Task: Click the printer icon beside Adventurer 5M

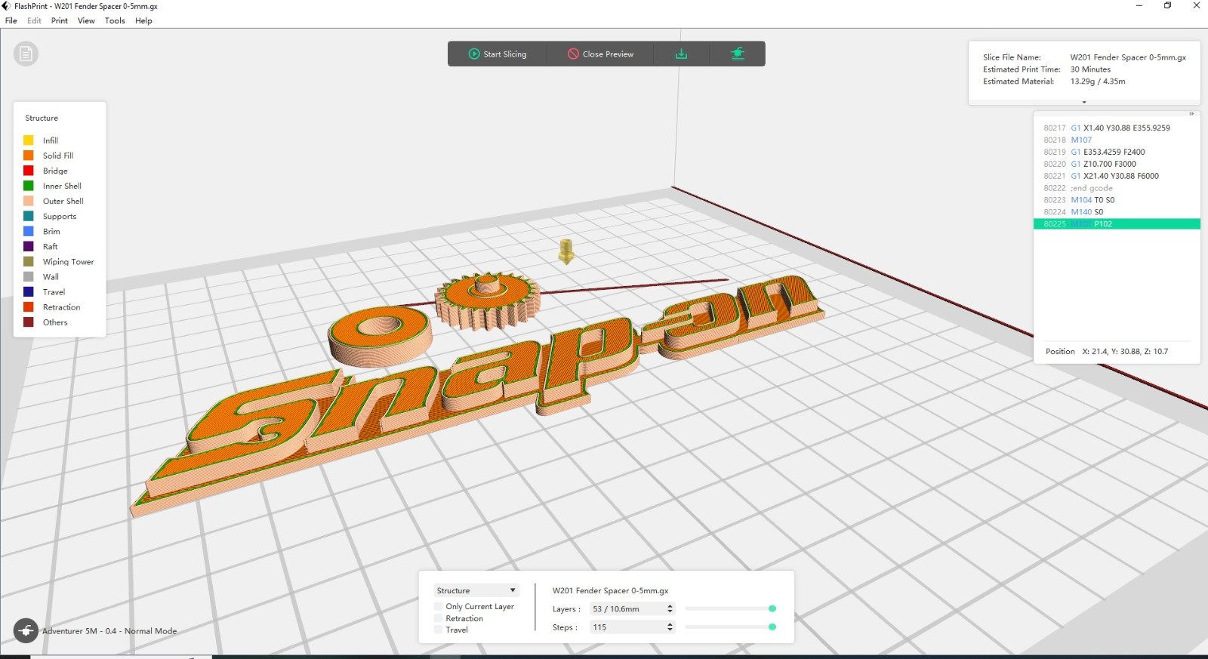Action: tap(26, 630)
